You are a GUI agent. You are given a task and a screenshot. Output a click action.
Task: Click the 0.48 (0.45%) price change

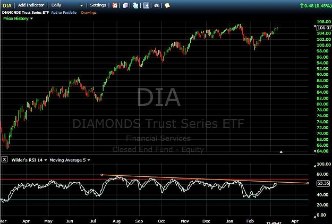(x=316, y=6)
